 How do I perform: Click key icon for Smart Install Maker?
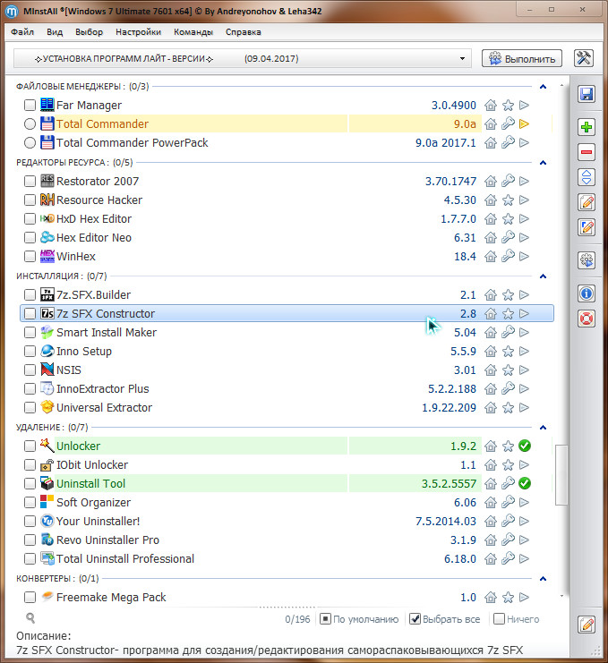(508, 332)
